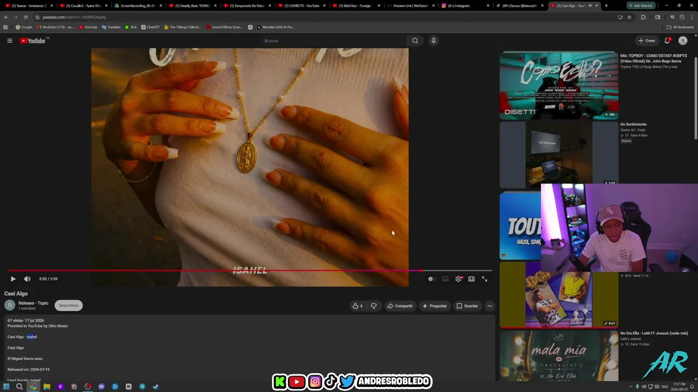Open the Chrome three-dot menu
Viewport: 698px width, 392px height.
point(691,17)
